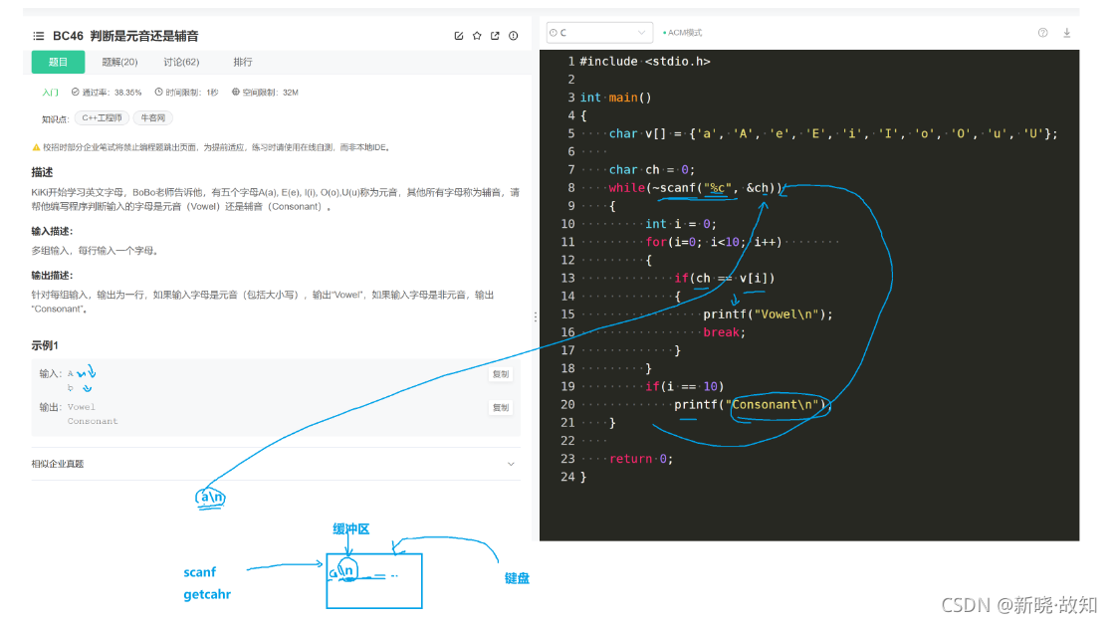Click the panel splitter handle between panes

coord(536,316)
